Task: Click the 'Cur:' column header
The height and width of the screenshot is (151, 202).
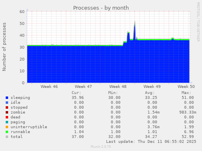Action: 76,93
